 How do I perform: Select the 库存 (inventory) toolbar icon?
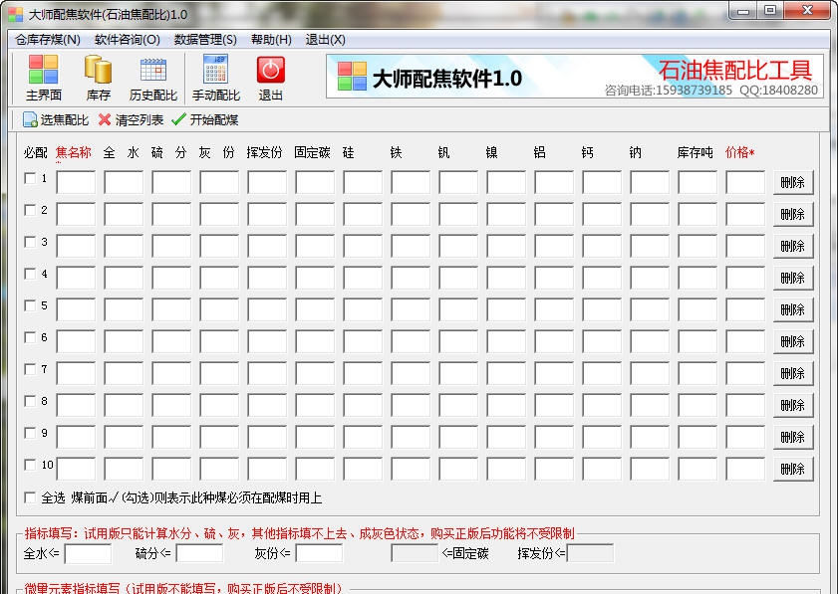click(96, 78)
